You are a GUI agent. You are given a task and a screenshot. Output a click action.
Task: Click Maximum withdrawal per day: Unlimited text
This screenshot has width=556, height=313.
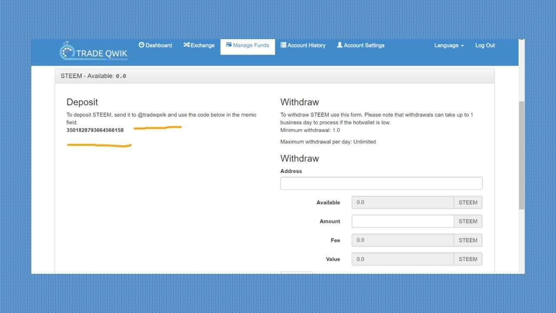(x=328, y=142)
